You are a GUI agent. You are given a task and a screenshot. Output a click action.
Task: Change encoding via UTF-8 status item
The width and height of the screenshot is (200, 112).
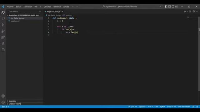tap(150, 107)
